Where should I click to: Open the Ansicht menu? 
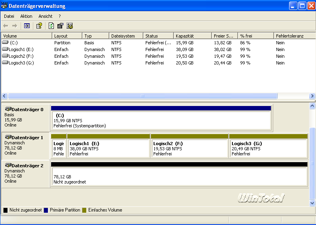coord(46,16)
